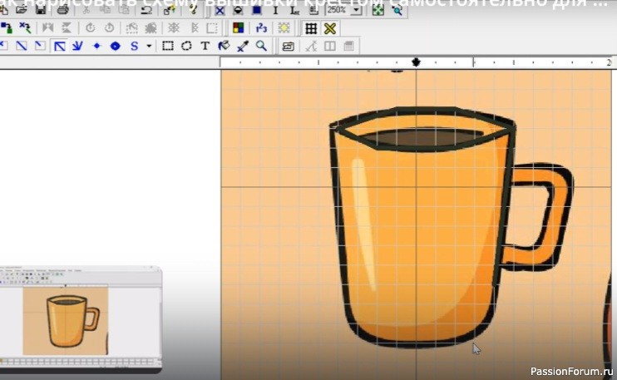Select the magnifying glass zoom tool
The height and width of the screenshot is (380, 617).
click(261, 46)
